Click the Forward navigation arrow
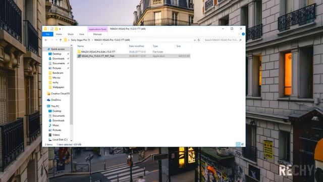This screenshot has height=182, width=323. (51, 40)
